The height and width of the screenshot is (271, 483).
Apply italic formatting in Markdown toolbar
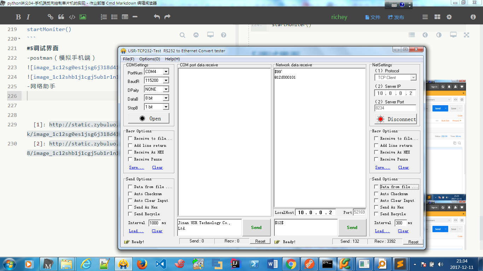point(28,17)
